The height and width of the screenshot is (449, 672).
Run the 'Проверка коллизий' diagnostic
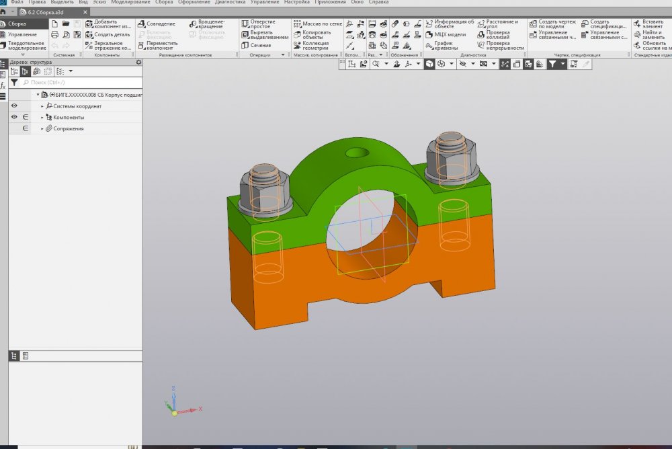pyautogui.click(x=481, y=34)
